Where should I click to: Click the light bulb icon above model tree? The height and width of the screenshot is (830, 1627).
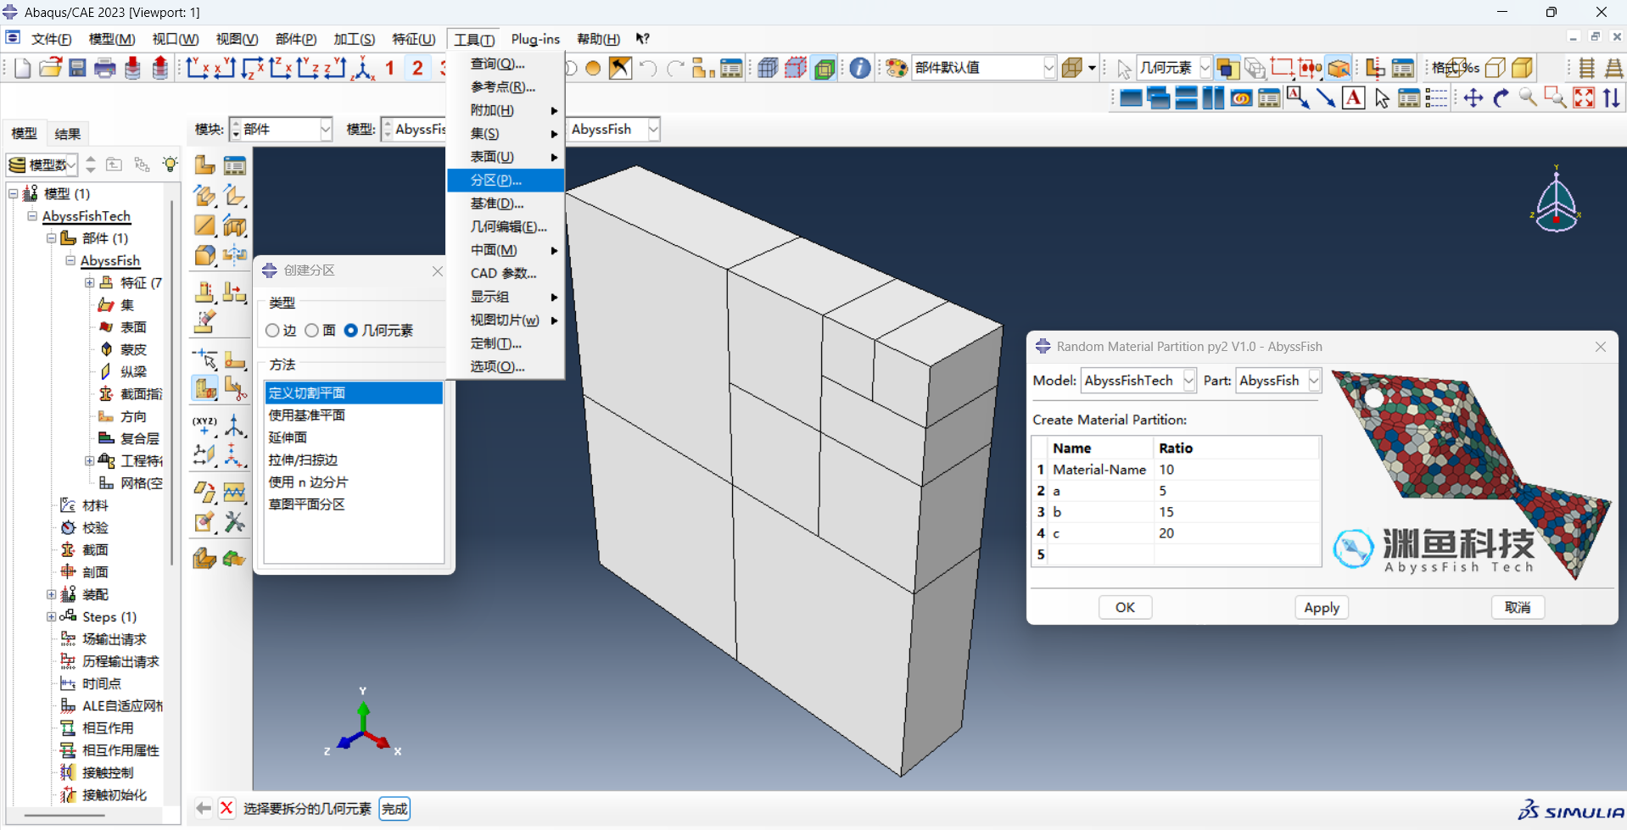coord(171,164)
